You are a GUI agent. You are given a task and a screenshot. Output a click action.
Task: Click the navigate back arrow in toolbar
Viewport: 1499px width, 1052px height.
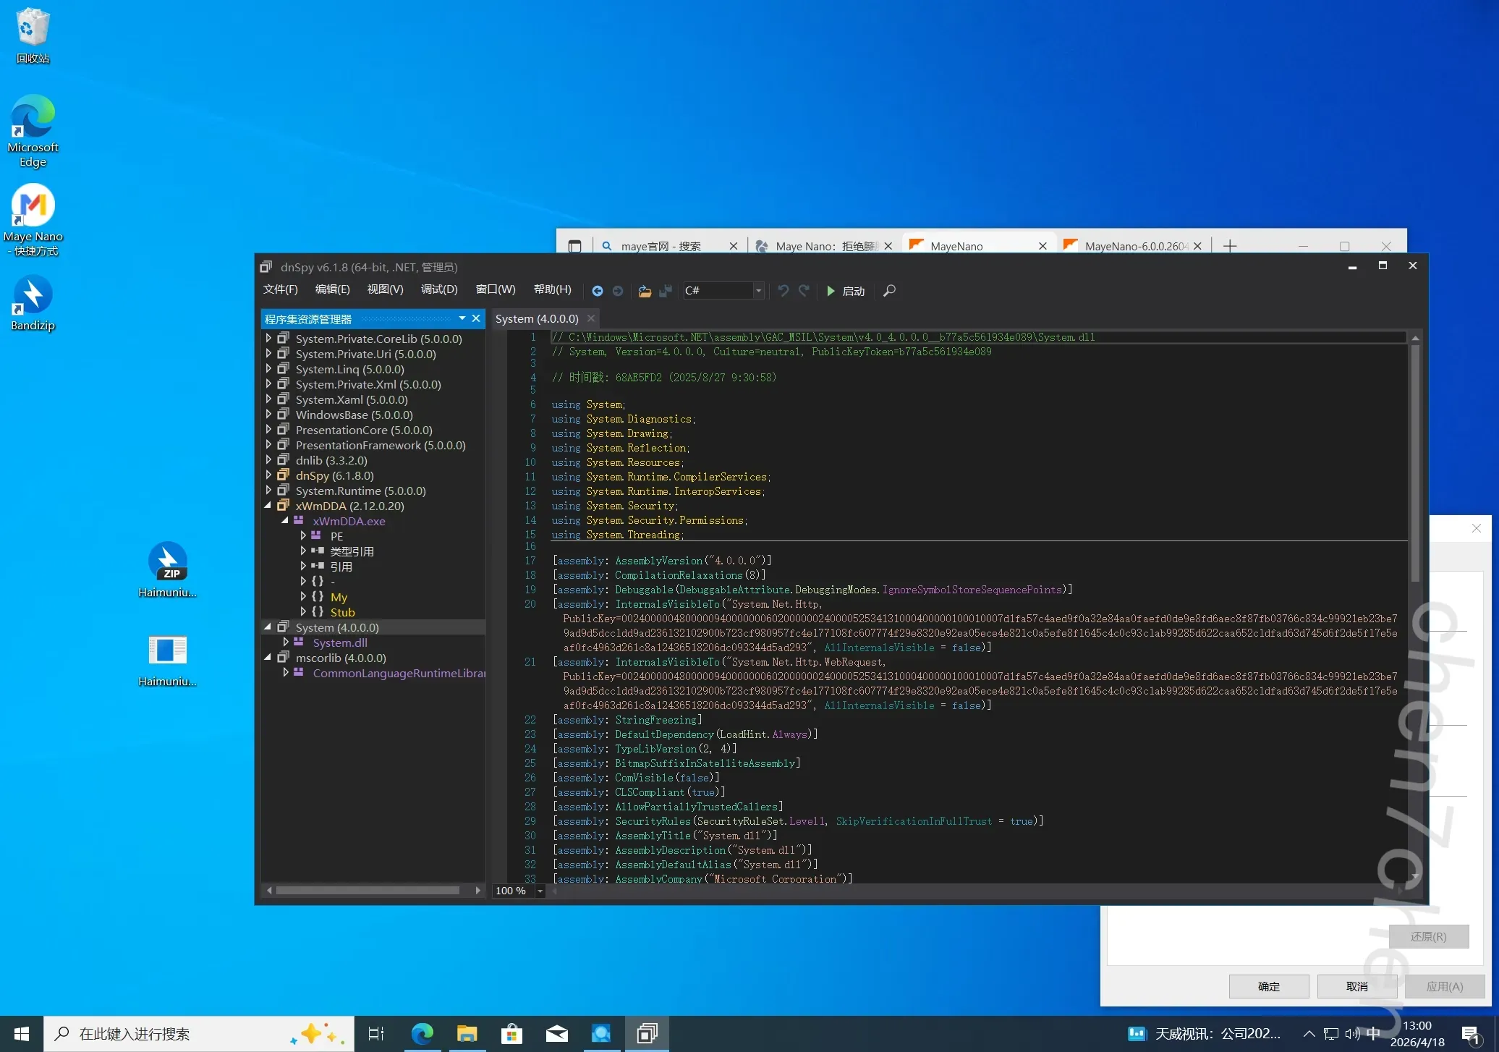click(598, 291)
